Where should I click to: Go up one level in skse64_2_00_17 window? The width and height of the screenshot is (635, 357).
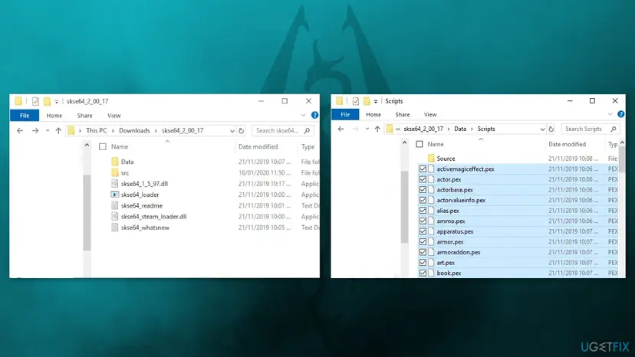pos(58,131)
